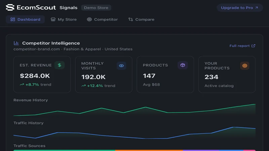Click the YOUR PRODUCTS card label
Screen dimensions: 269x151
pos(217,66)
